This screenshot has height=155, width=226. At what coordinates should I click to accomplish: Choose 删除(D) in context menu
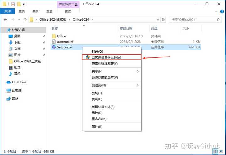point(112,113)
